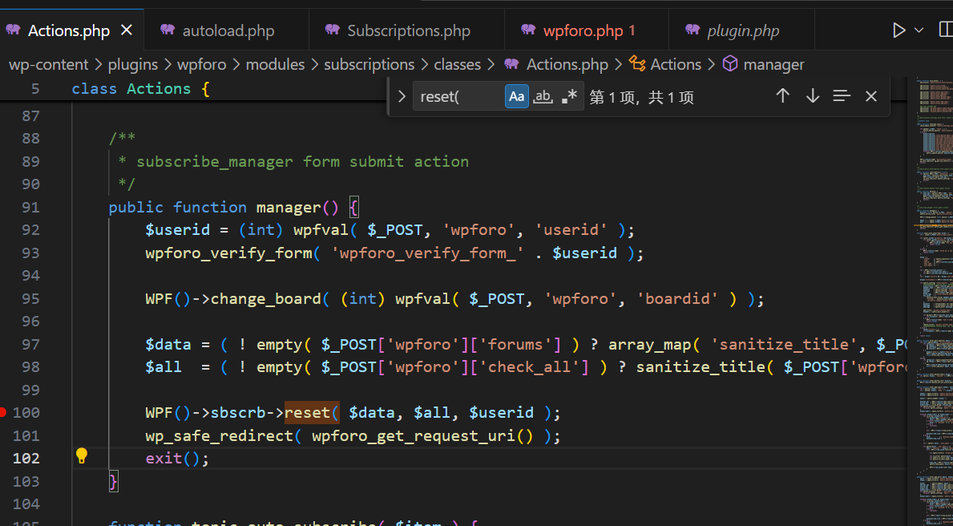Click the PHP icon on the plugin.php tab
This screenshot has height=526, width=953.
(x=693, y=30)
